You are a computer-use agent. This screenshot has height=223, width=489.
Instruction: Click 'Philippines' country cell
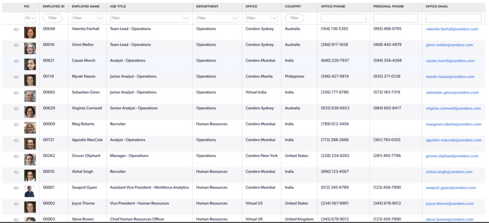coord(294,76)
